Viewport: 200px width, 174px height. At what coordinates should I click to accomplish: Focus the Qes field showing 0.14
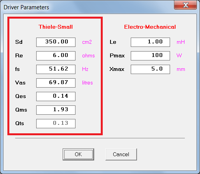[56, 96]
